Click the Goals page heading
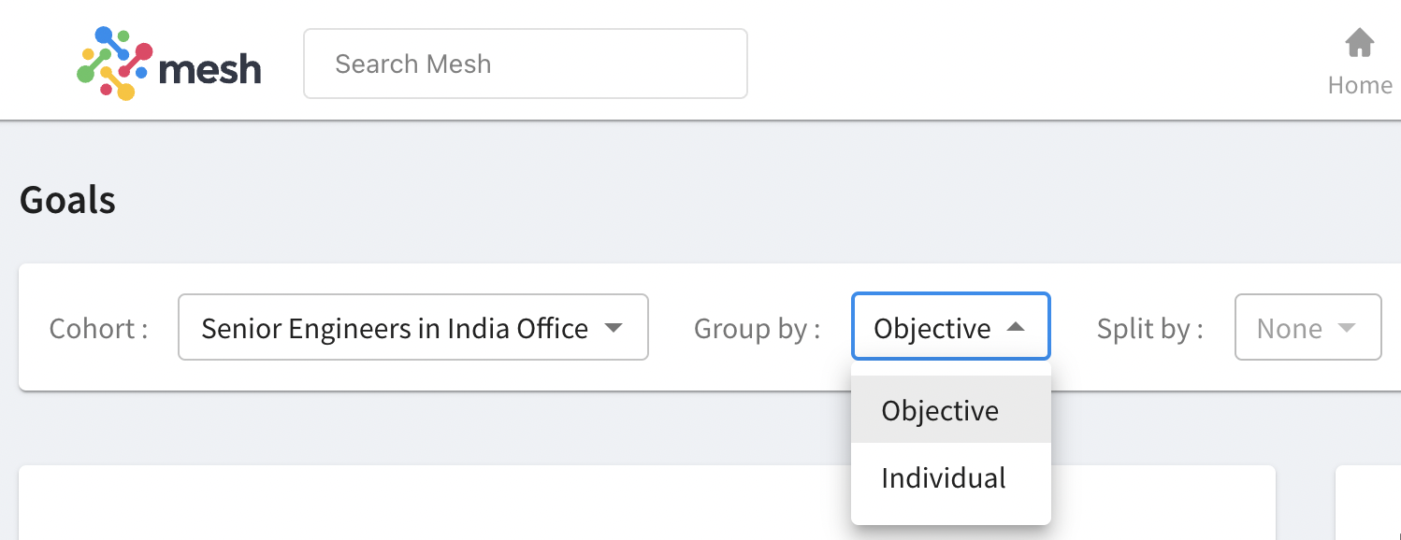The image size is (1401, 540). pos(67,200)
